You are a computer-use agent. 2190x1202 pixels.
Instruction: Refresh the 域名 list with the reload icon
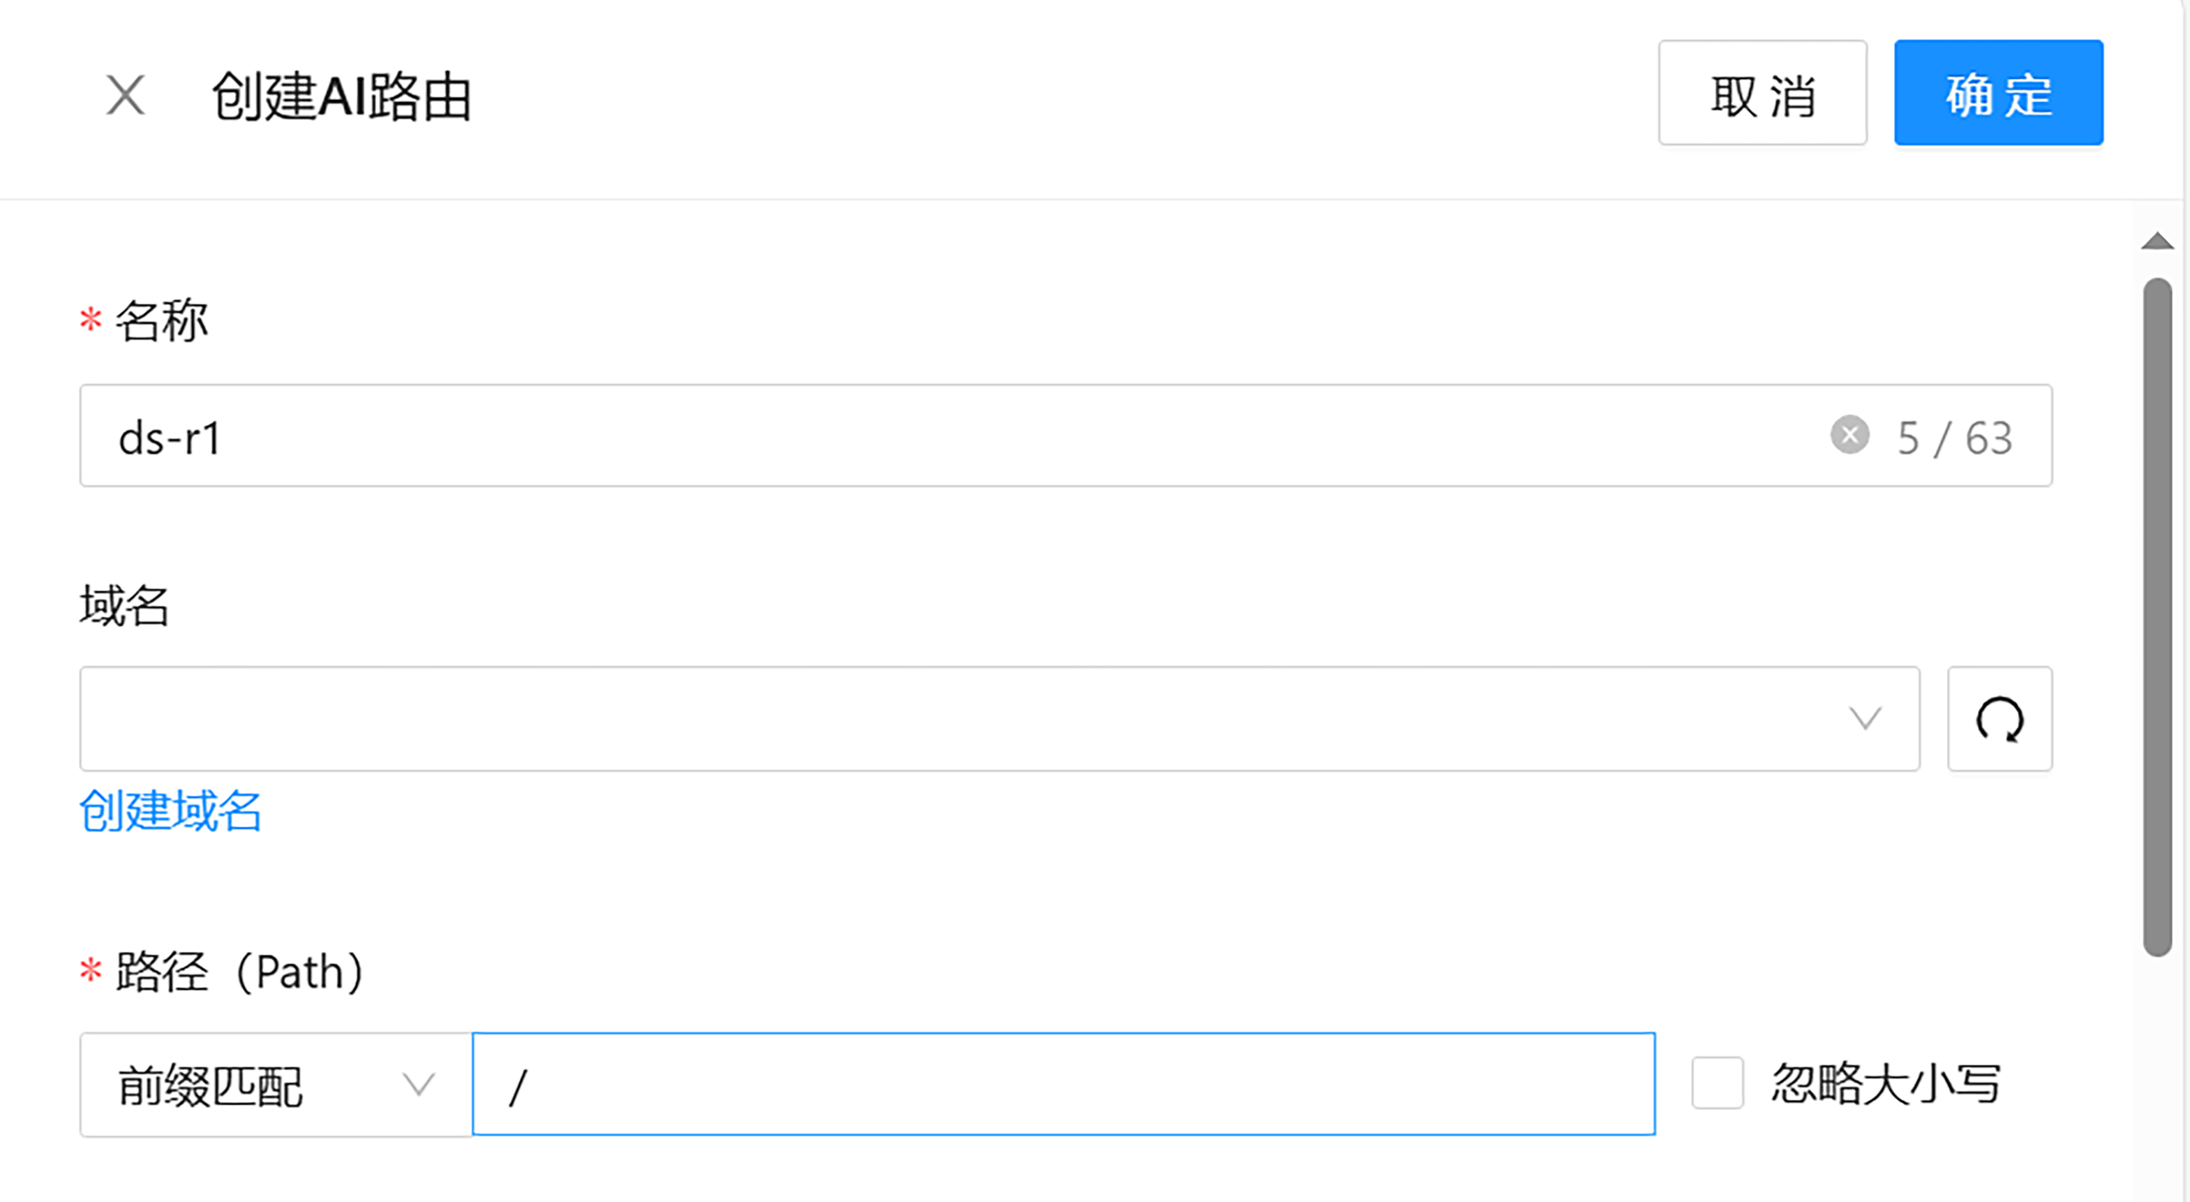[x=1999, y=719]
